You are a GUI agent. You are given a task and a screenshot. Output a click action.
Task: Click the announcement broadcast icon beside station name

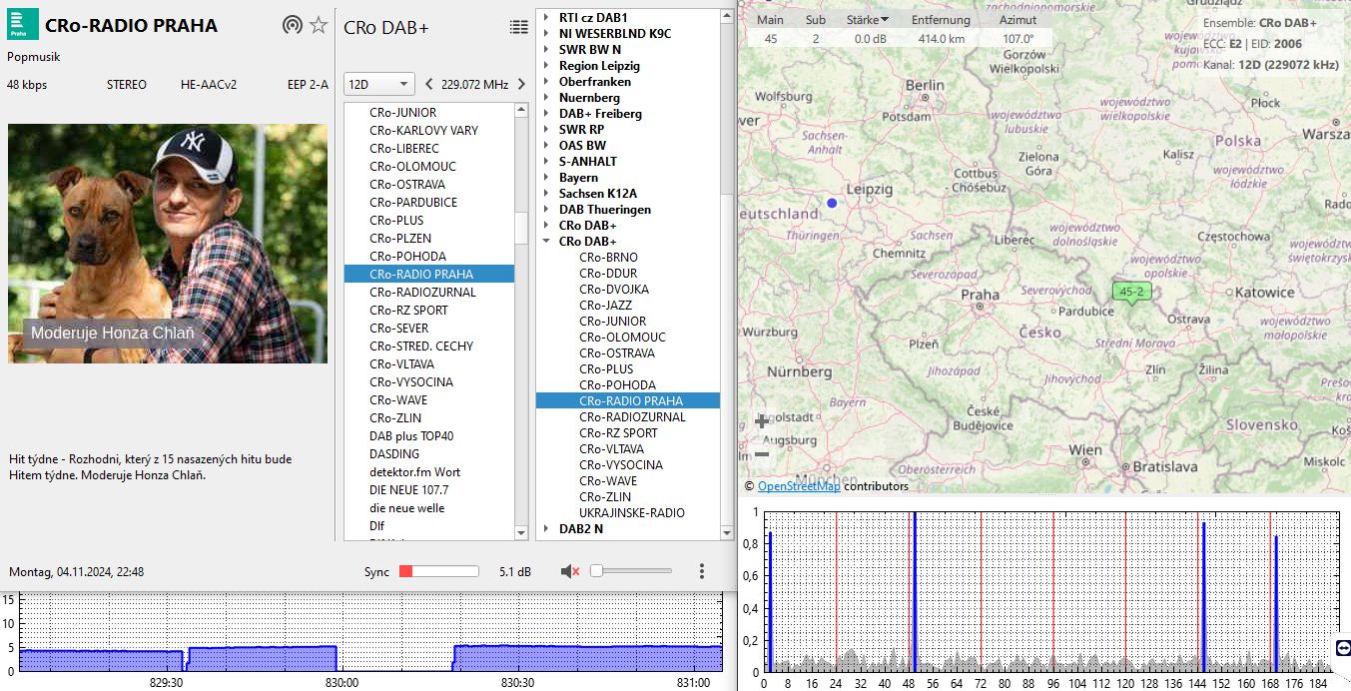click(x=292, y=26)
